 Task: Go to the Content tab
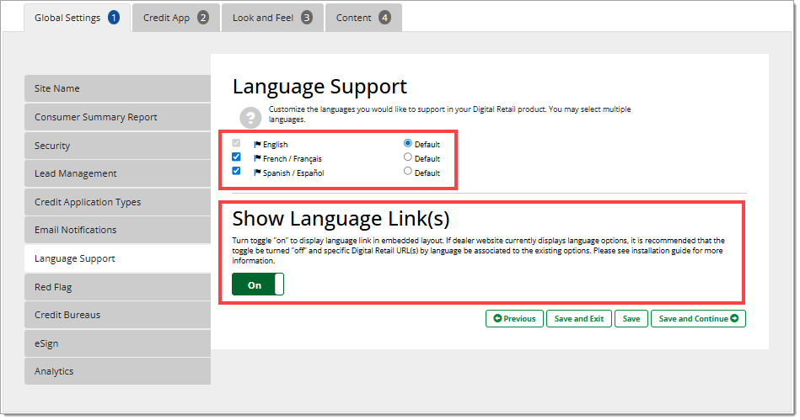click(x=362, y=18)
